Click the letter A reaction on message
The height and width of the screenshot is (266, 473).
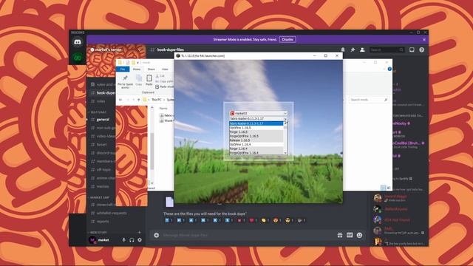point(192,220)
